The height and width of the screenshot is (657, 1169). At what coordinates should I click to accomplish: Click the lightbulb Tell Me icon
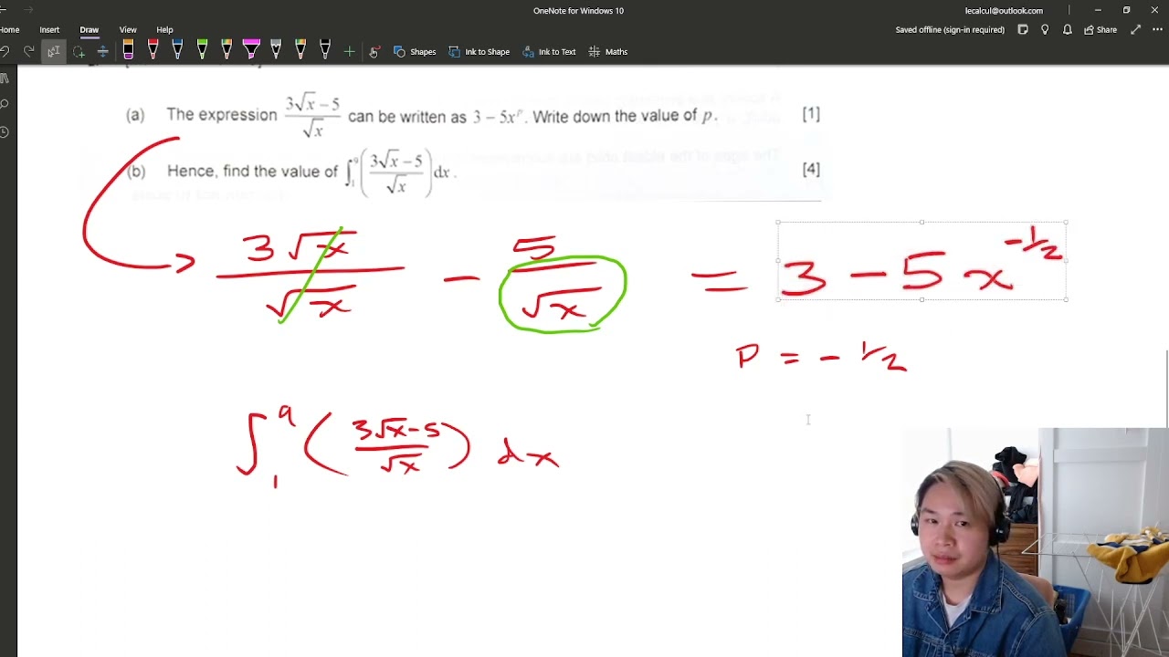point(1045,30)
